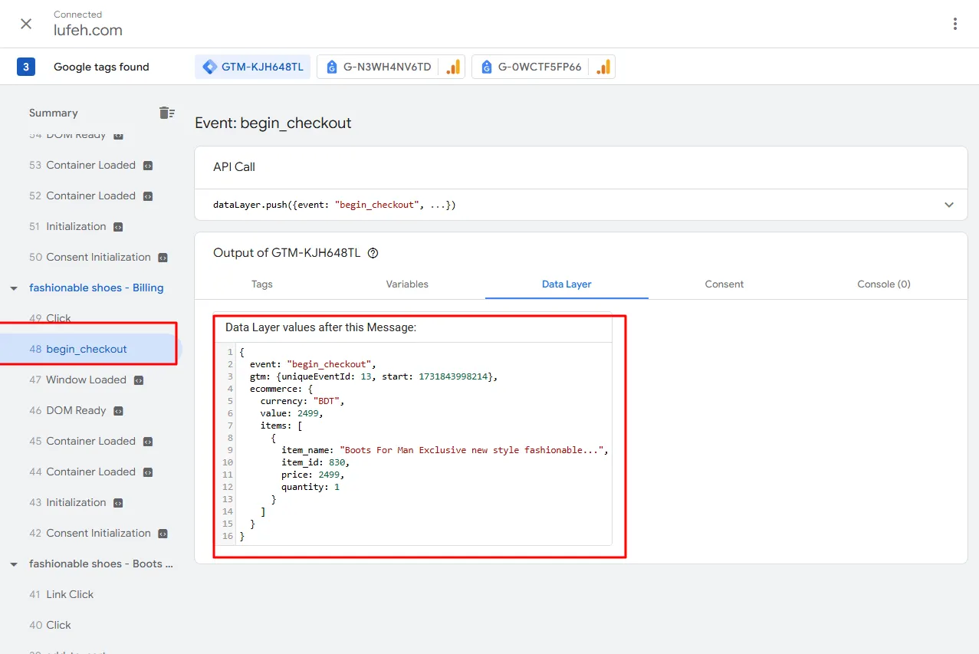
Task: Select event 42 Consent Initialization
Action: click(90, 533)
